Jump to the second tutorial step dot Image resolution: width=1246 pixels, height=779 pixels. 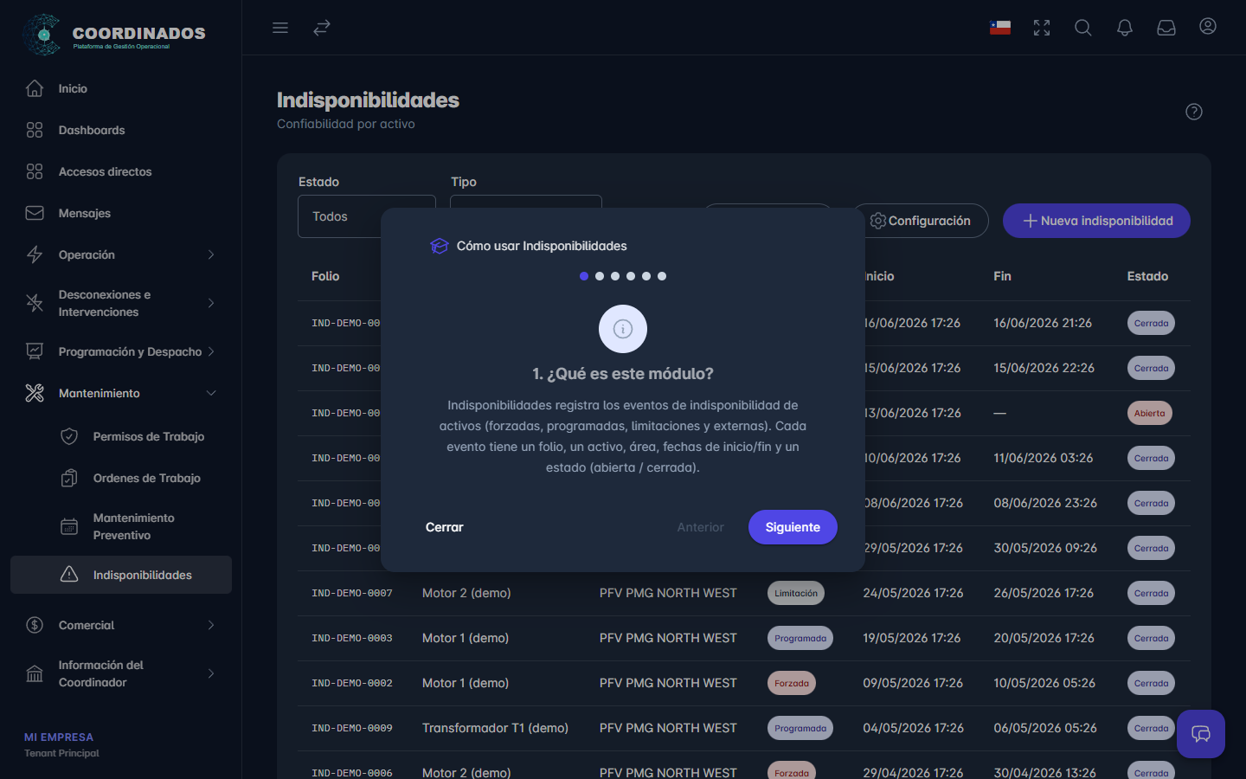(600, 276)
